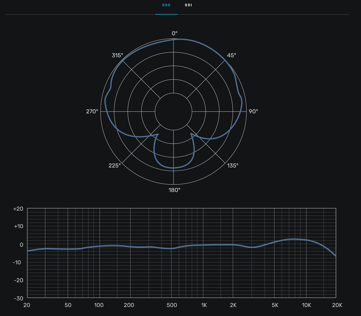Click the 0° label on polar chart
The image size is (361, 316).
click(175, 33)
